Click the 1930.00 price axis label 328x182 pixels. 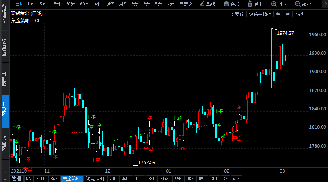pos(317,53)
